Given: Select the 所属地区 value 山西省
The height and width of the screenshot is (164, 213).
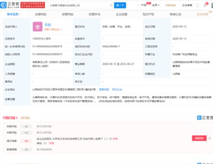Looking at the screenshot, I should pos(176,74).
